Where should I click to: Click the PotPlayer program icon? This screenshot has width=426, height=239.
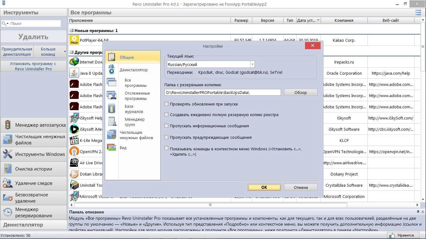coord(74,40)
